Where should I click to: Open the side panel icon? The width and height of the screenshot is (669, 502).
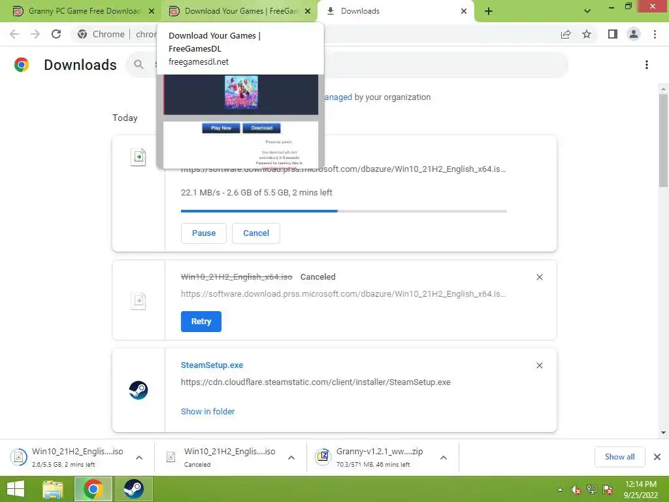[613, 34]
